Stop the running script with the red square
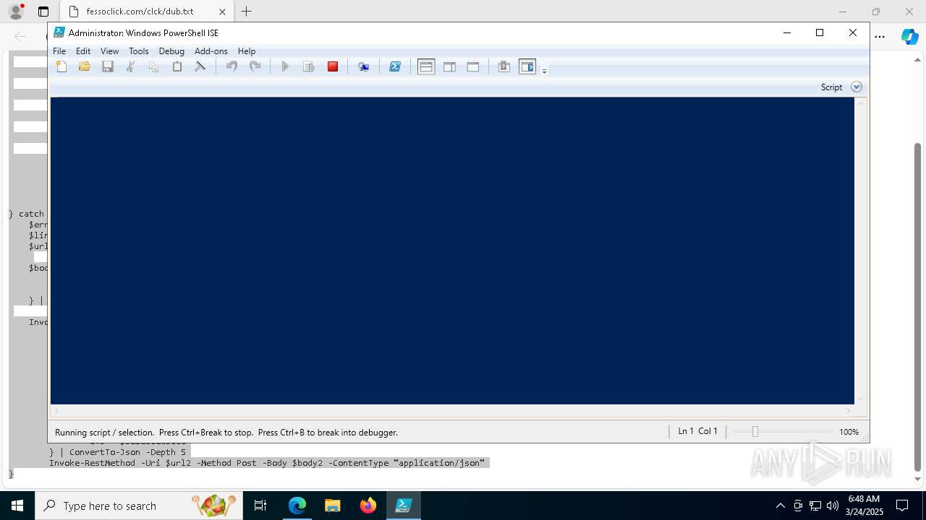The height and width of the screenshot is (520, 926). click(x=333, y=66)
